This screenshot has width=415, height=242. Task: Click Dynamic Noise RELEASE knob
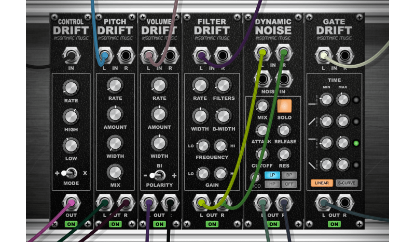(284, 130)
